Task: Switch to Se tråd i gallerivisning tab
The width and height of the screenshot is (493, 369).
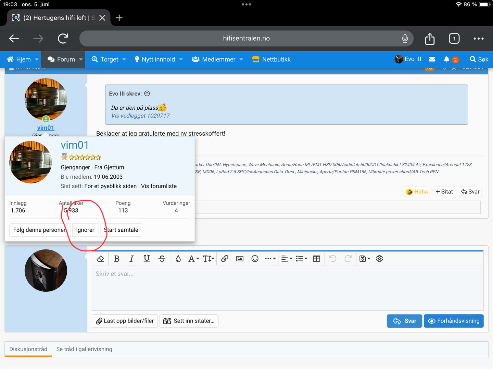Action: click(x=84, y=349)
